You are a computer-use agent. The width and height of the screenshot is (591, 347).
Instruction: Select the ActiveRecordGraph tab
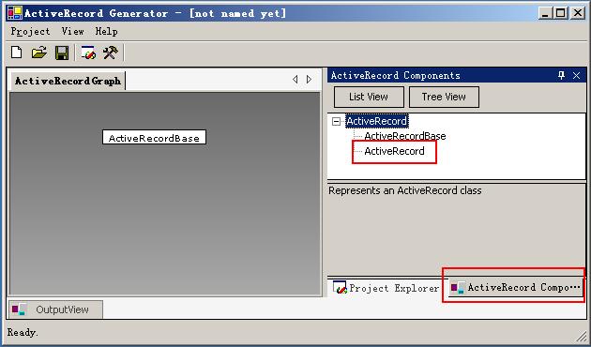point(68,81)
